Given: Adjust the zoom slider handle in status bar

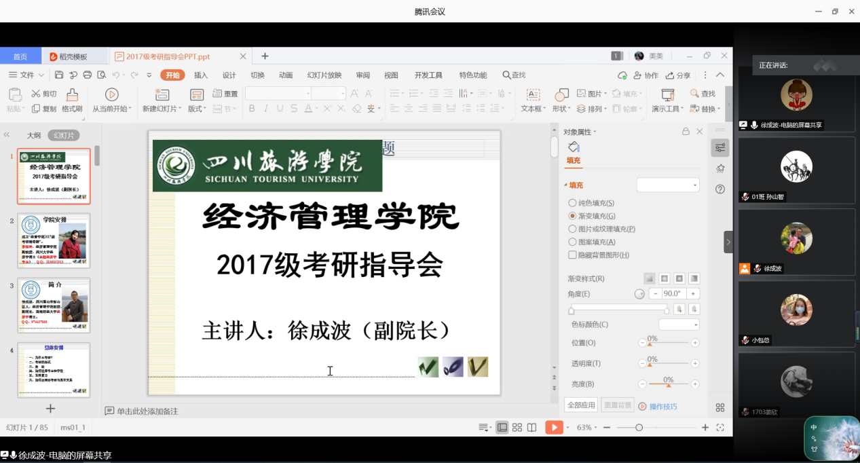Looking at the screenshot, I should (639, 427).
